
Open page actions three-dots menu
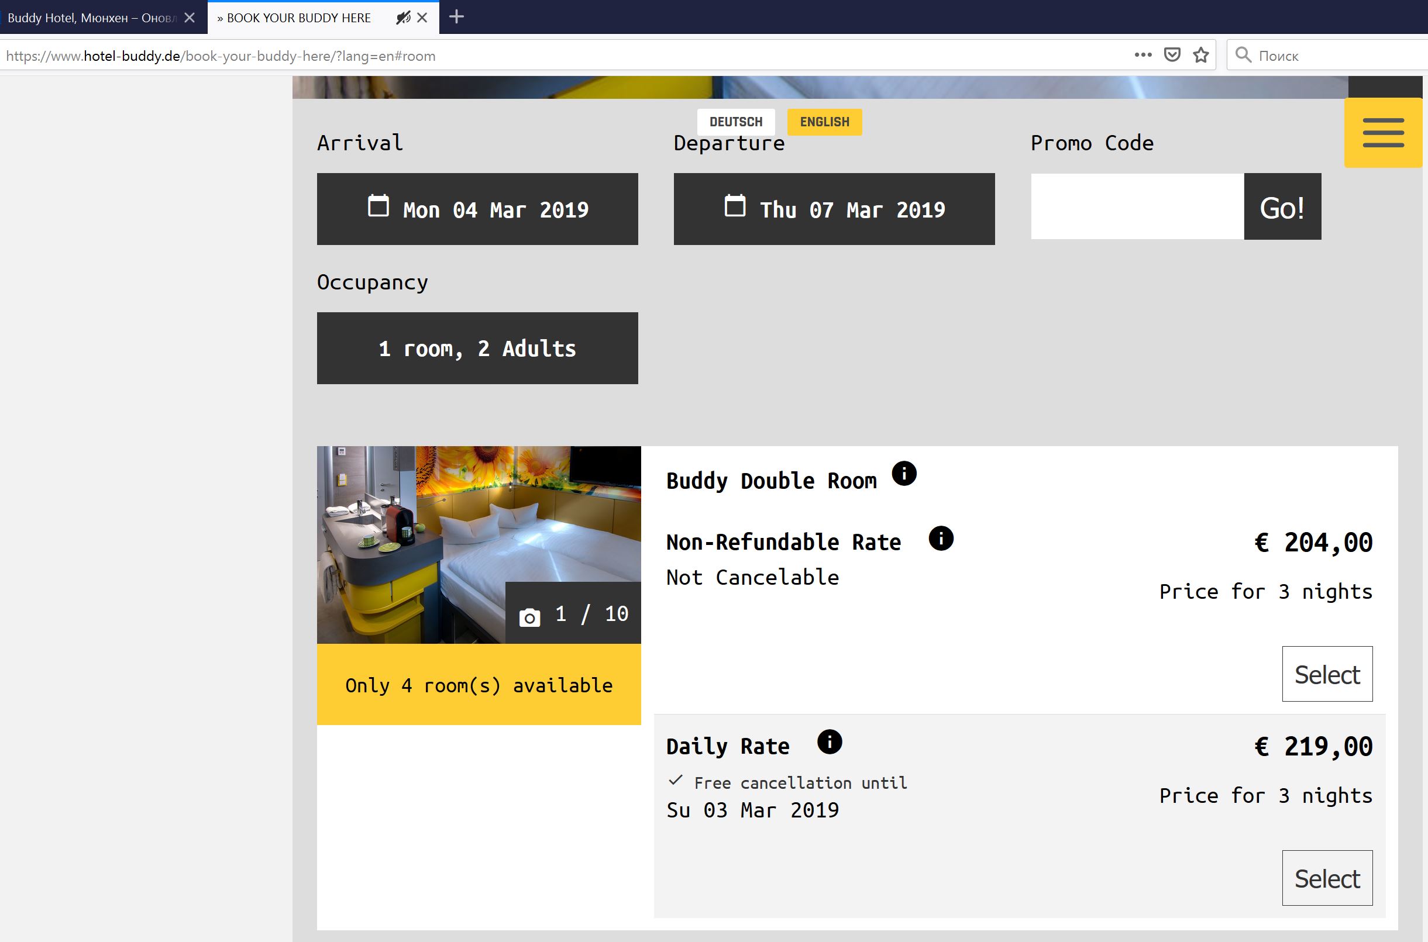pos(1143,56)
